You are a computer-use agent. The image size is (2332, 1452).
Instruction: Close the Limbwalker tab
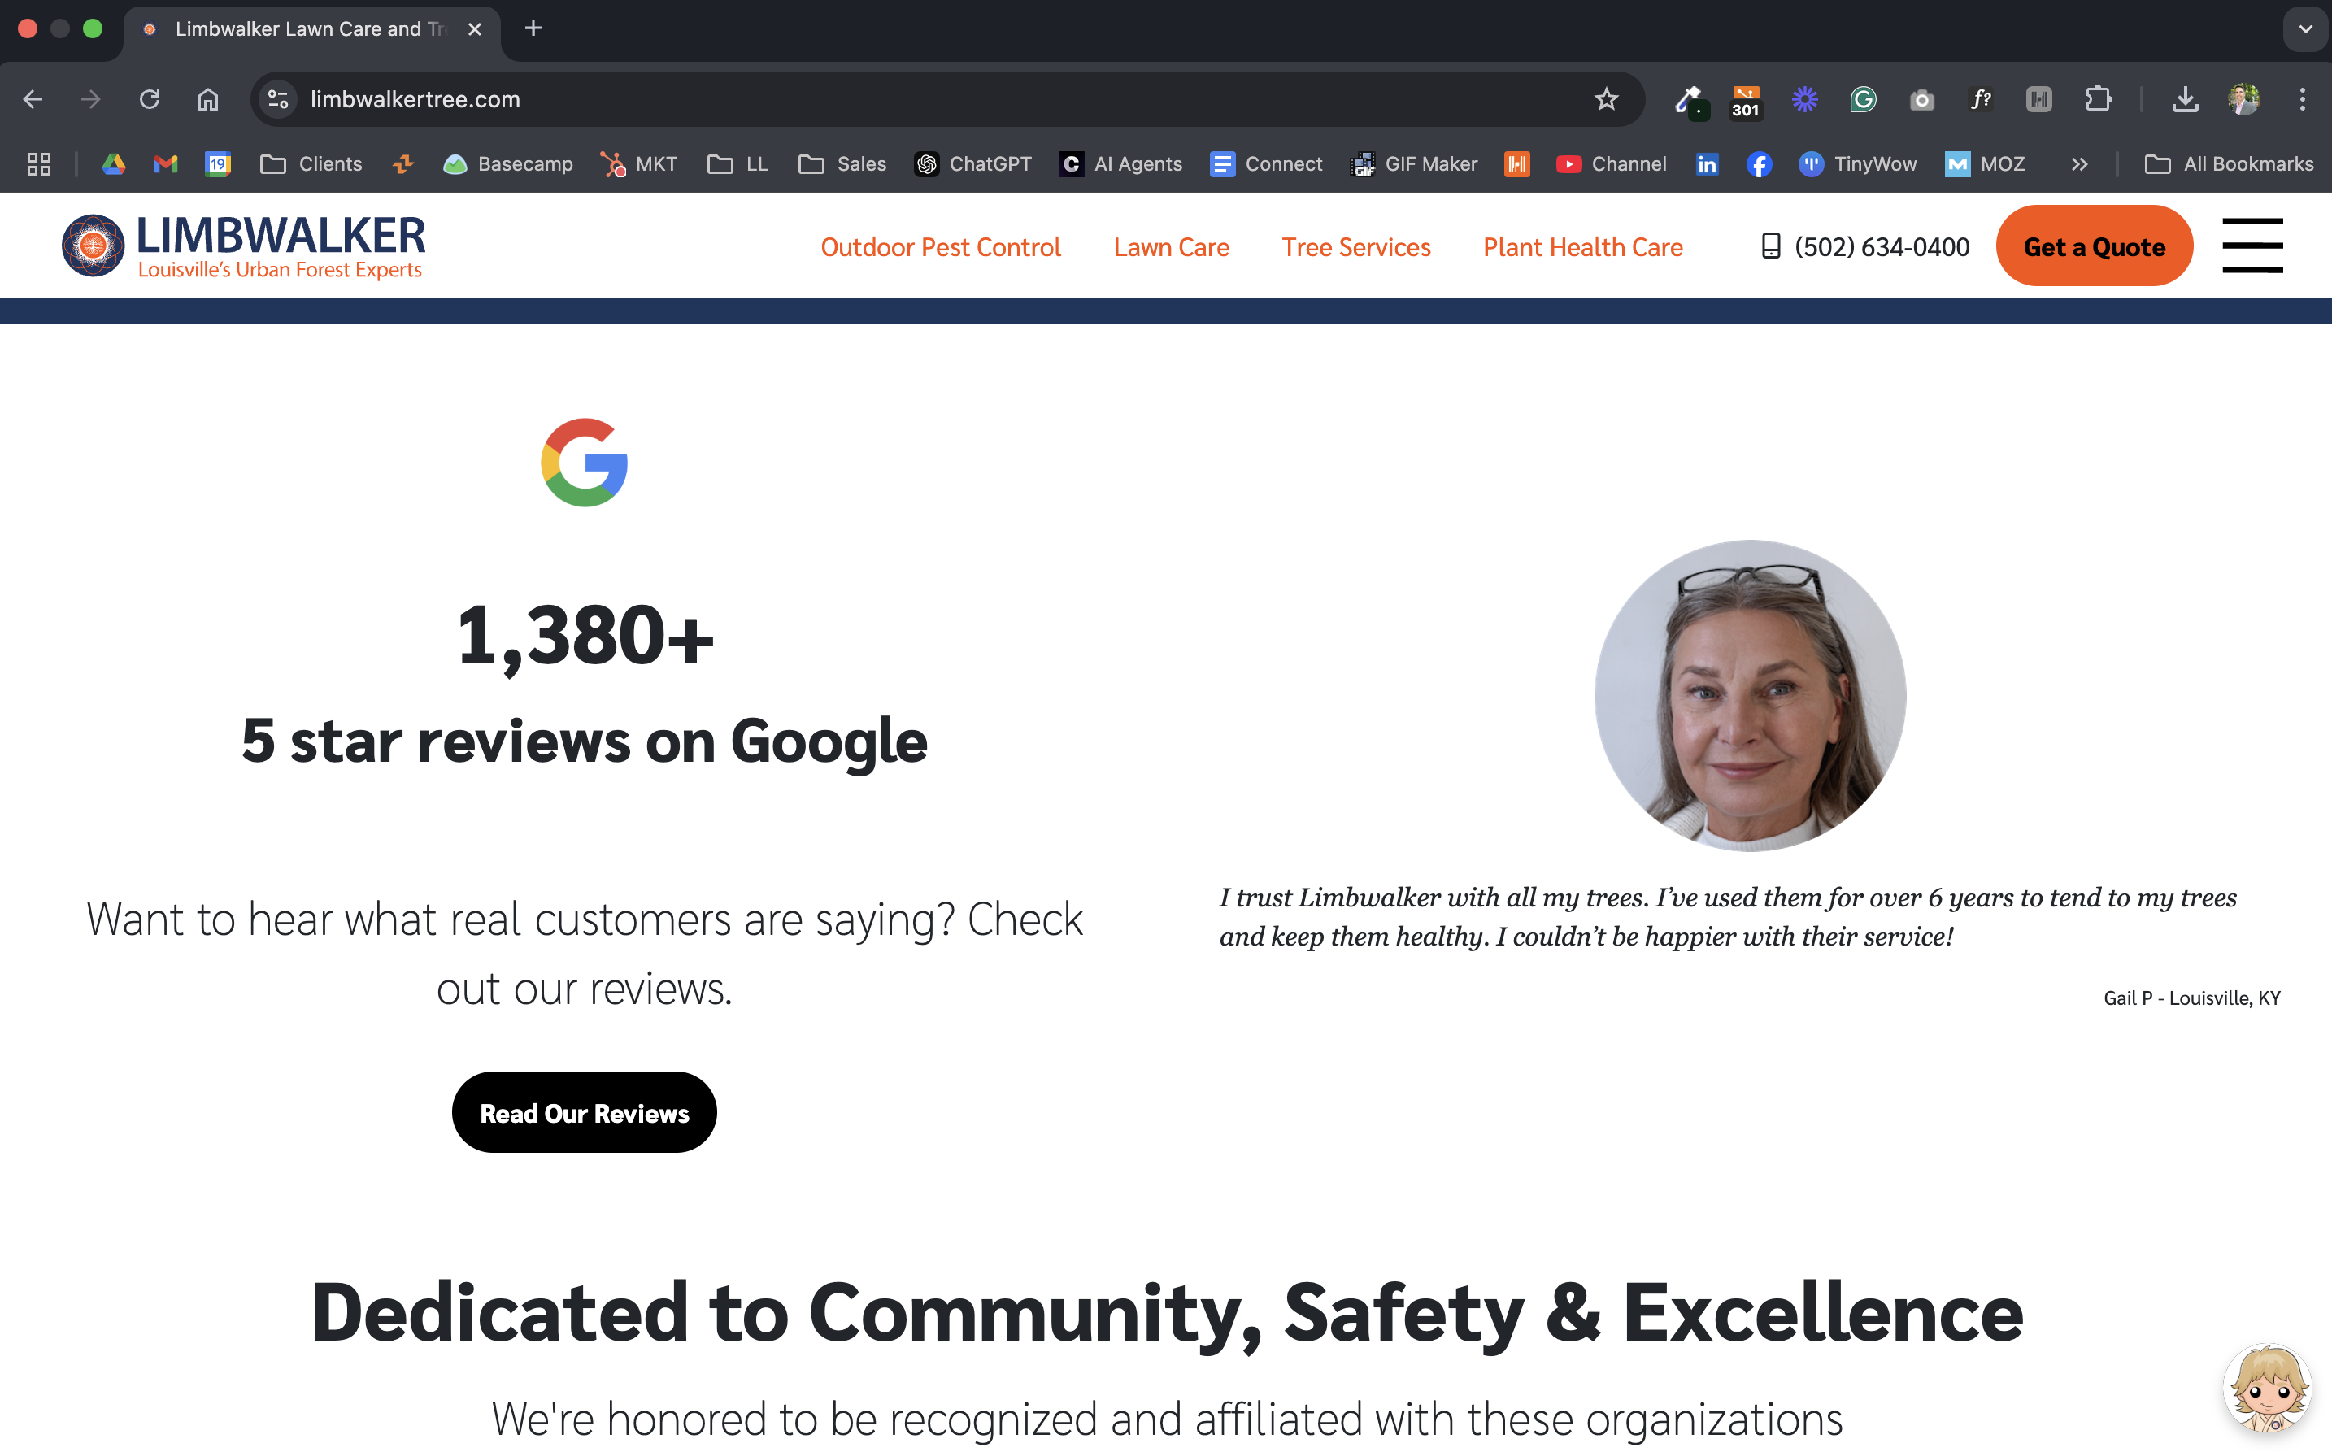tap(475, 28)
